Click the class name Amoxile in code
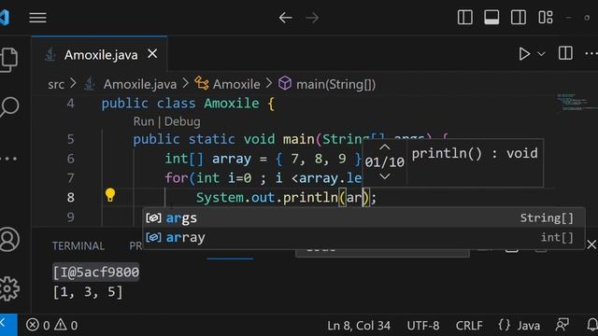Viewport: 598px width, 336px height. coord(232,104)
